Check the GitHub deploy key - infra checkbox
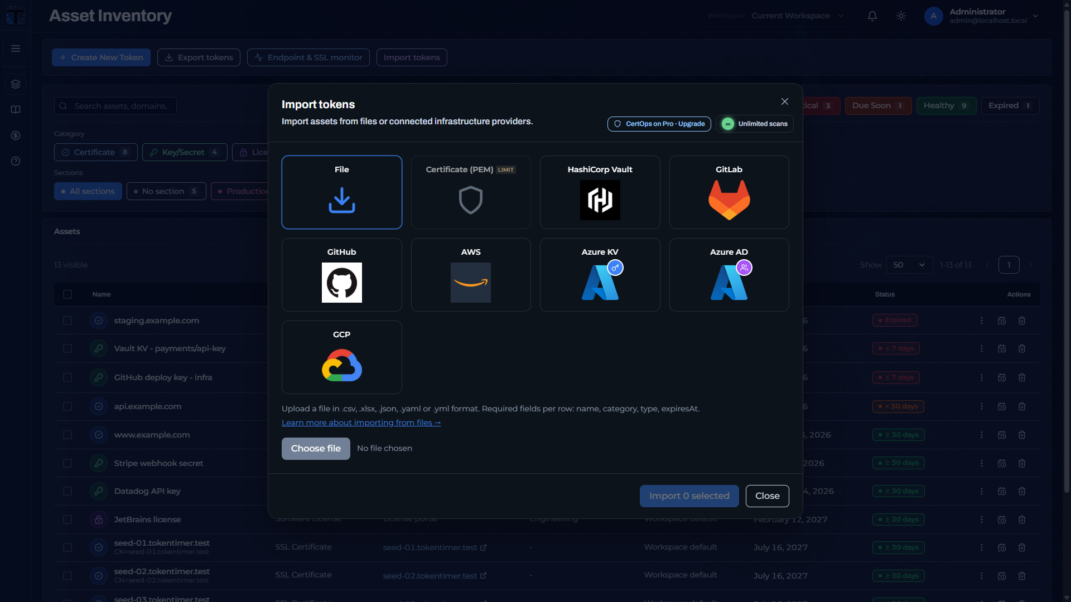The width and height of the screenshot is (1071, 602). pyautogui.click(x=67, y=377)
